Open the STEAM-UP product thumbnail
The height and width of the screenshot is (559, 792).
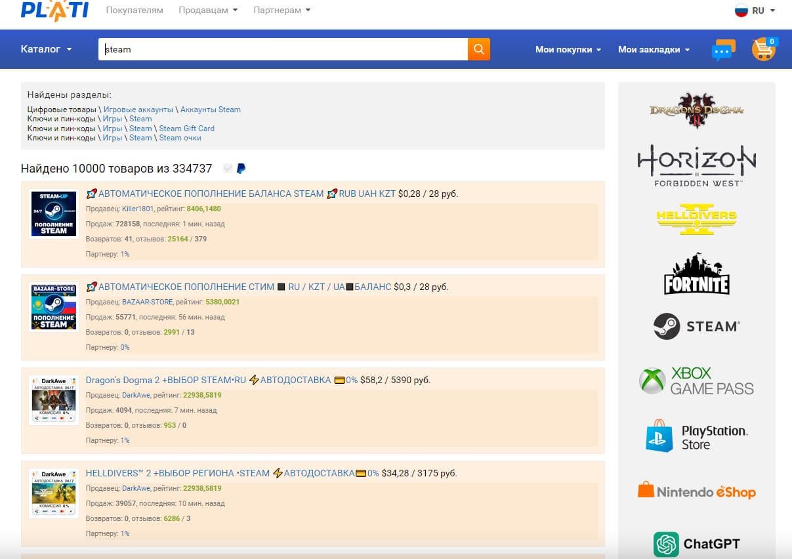(x=54, y=214)
